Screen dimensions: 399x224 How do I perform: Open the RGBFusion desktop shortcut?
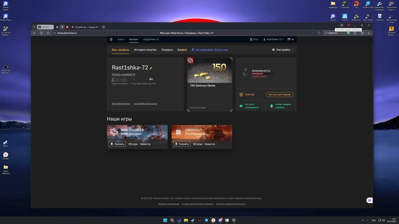[x=356, y=17]
